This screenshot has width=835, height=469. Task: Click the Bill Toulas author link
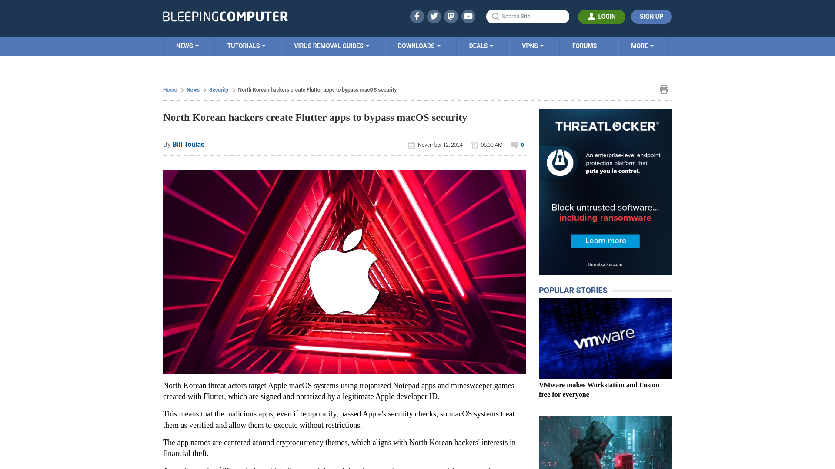coord(188,144)
